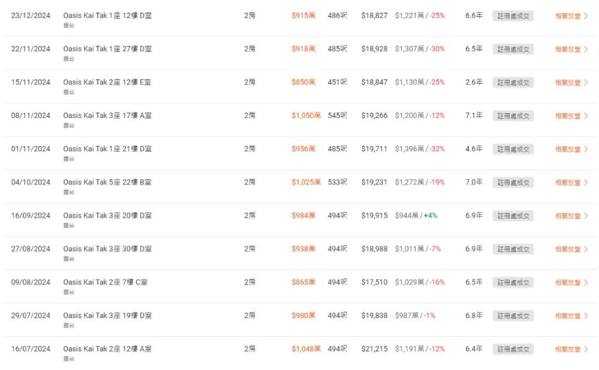The height and width of the screenshot is (370, 599).
Task: Click 註冊處成交 badge on 29/07/2024 row
Action: [513, 316]
